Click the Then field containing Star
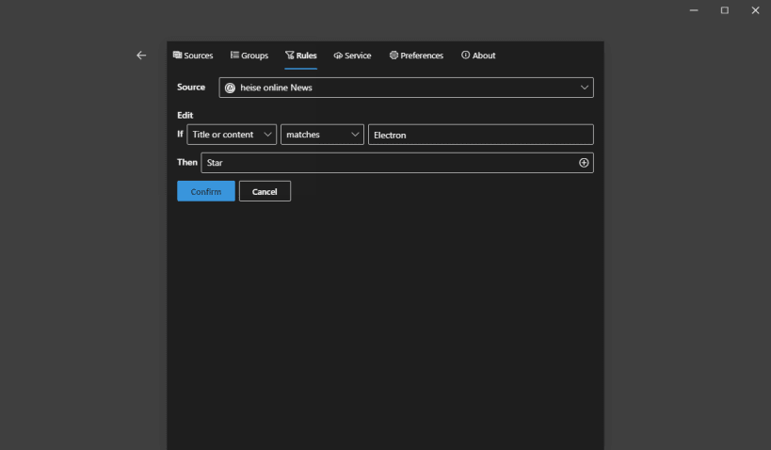 point(397,163)
